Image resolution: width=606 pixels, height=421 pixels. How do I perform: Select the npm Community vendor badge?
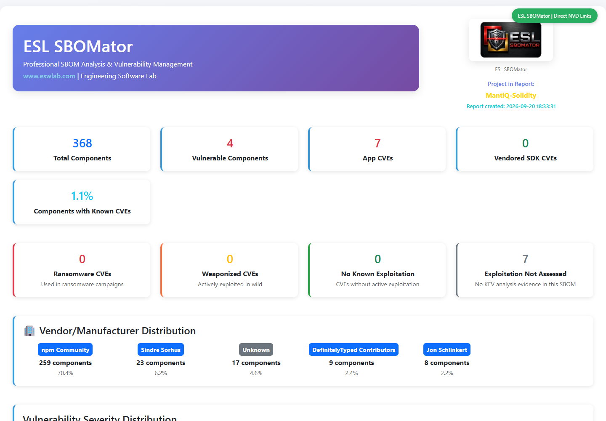(65, 350)
